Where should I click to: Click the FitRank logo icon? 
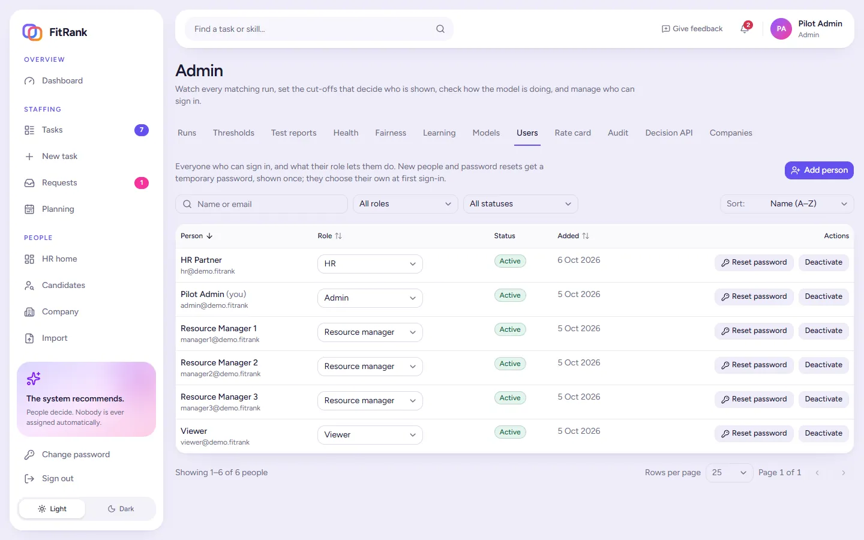click(x=32, y=32)
